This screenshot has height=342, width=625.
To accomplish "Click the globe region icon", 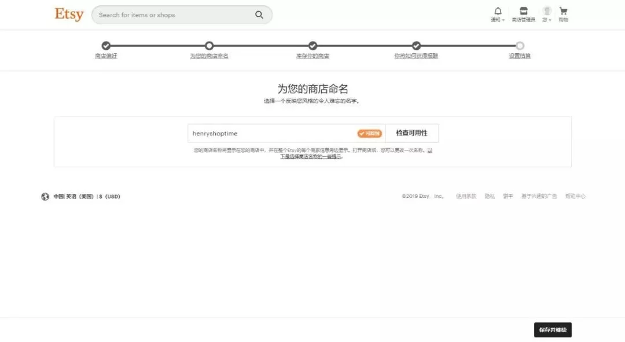I will point(45,197).
